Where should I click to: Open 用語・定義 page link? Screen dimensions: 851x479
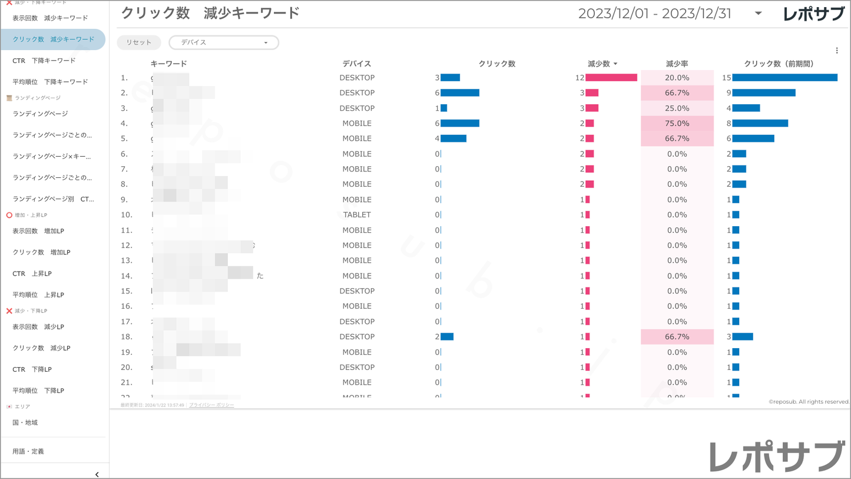pos(28,451)
